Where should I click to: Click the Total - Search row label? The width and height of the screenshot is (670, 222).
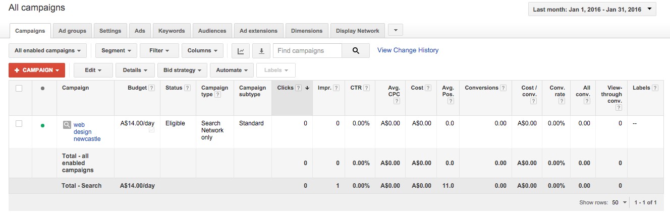[81, 186]
